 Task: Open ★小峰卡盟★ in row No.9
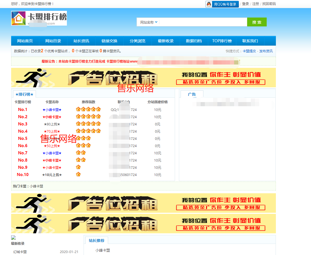tap(52, 167)
